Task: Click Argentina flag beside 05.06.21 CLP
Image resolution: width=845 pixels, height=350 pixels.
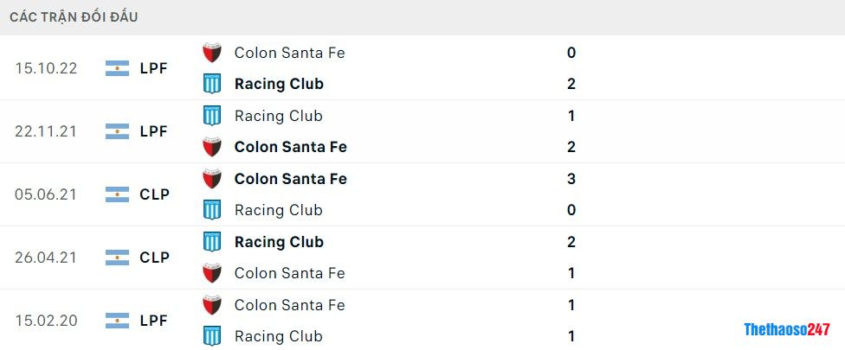Action: coord(117,194)
